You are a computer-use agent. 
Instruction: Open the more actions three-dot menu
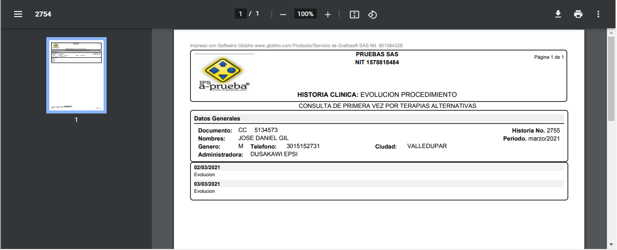point(598,14)
